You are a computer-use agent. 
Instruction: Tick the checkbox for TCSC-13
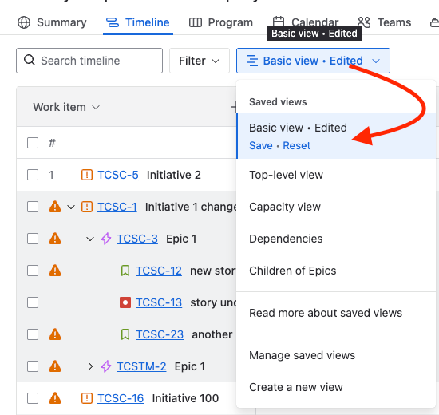33,302
